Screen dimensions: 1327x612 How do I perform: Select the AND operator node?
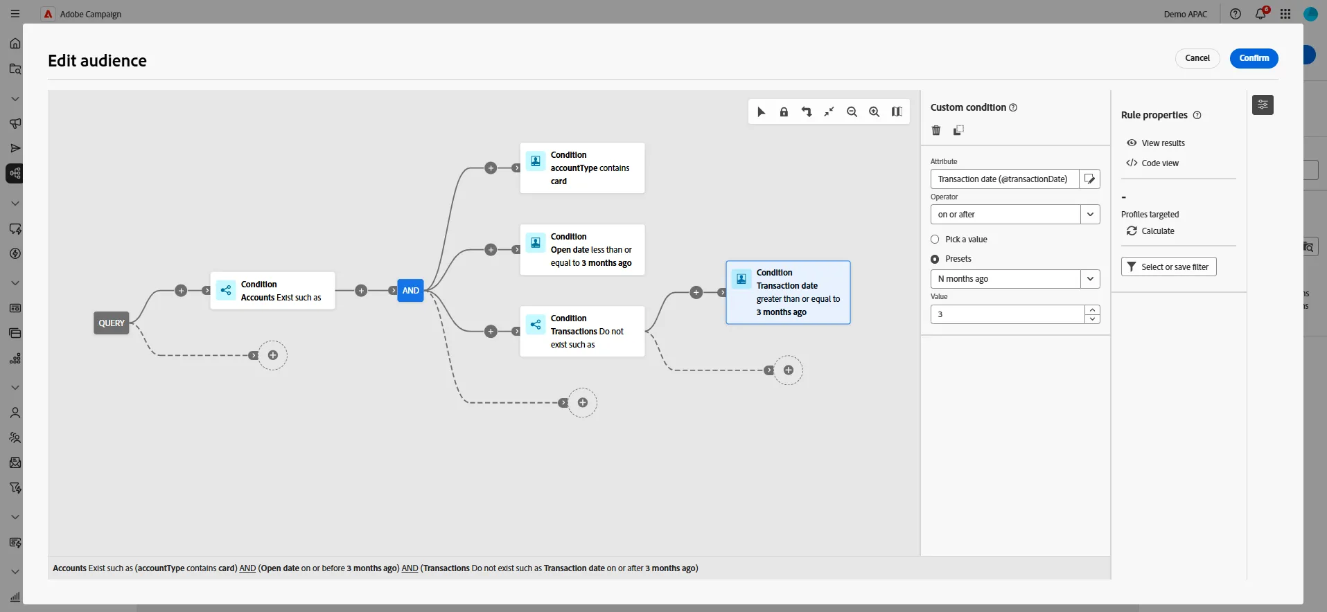click(x=411, y=291)
